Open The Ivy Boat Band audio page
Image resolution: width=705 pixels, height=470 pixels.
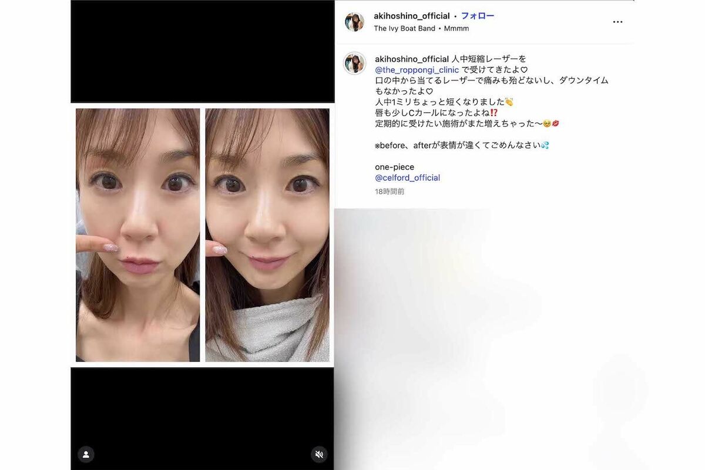405,28
